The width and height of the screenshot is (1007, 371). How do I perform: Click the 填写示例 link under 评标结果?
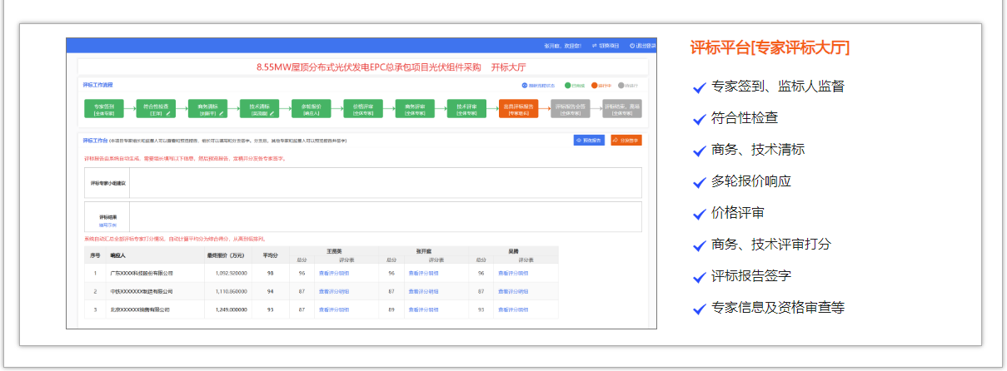tap(107, 225)
